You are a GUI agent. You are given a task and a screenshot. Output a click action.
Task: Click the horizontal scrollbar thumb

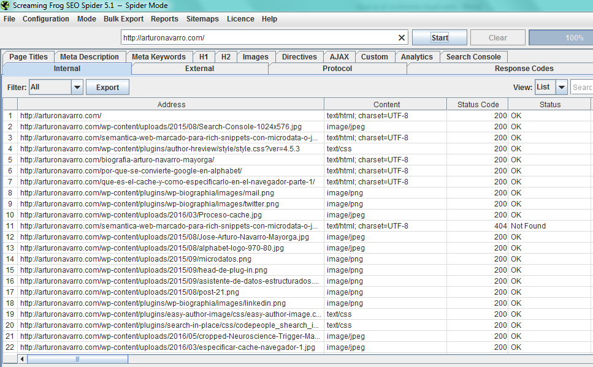pyautogui.click(x=77, y=359)
